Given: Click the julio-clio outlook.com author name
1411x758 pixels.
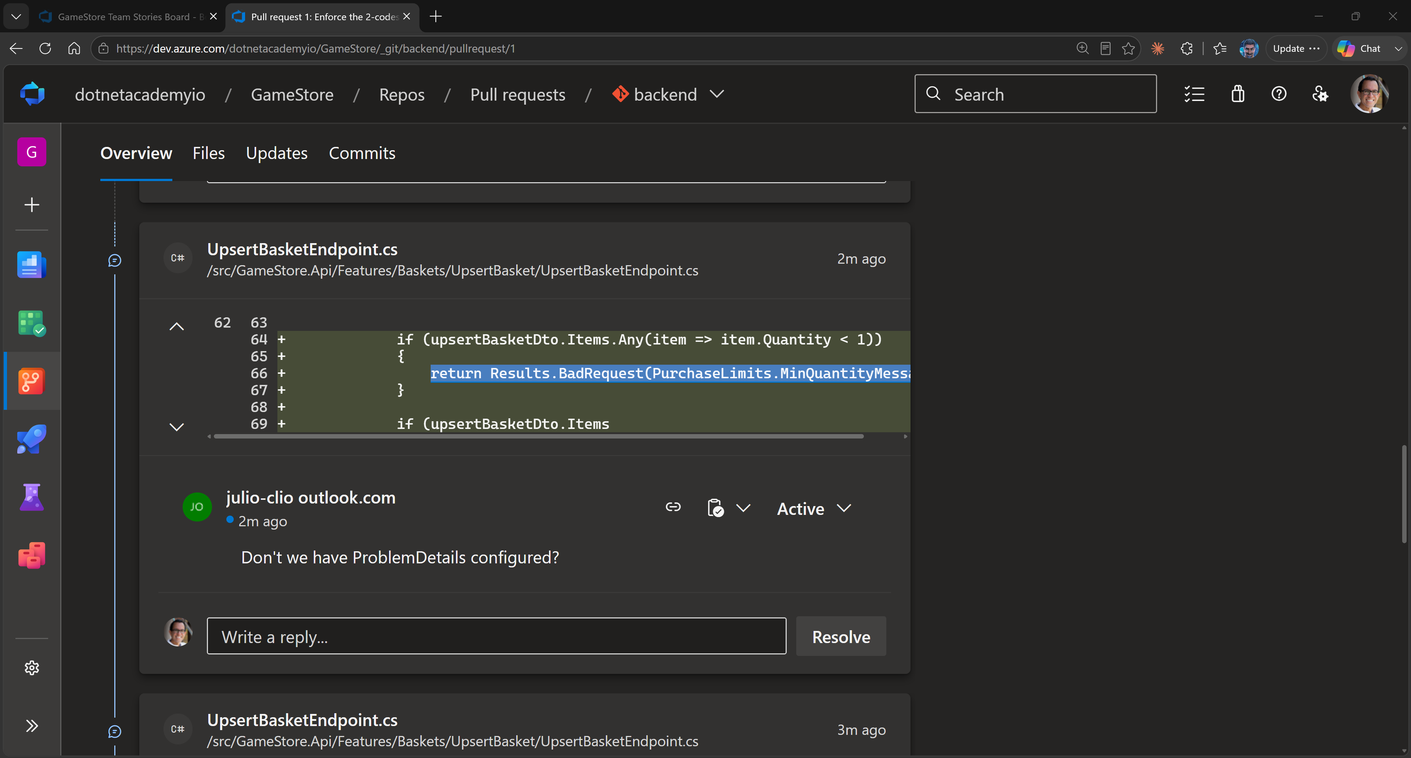Looking at the screenshot, I should (310, 498).
